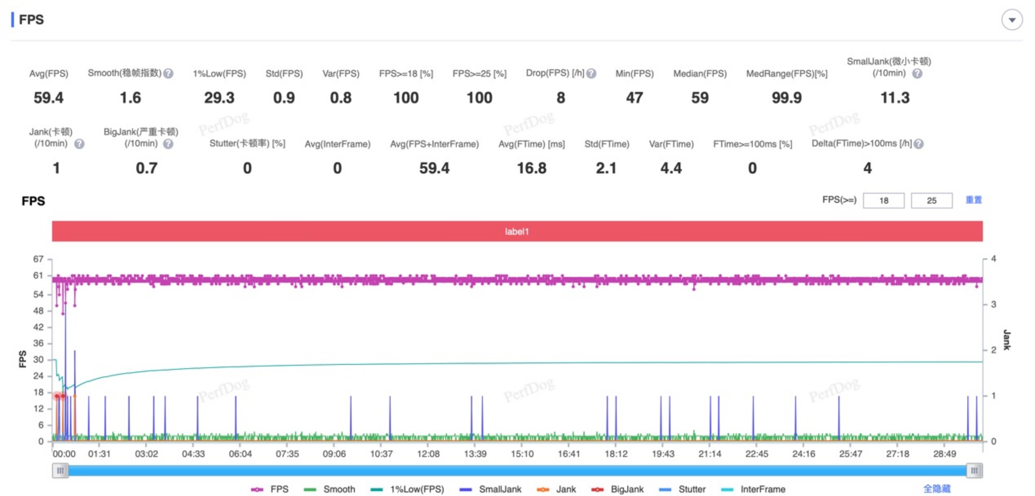
Task: Toggle 1%Low(FPS) series in legend
Action: (x=407, y=489)
